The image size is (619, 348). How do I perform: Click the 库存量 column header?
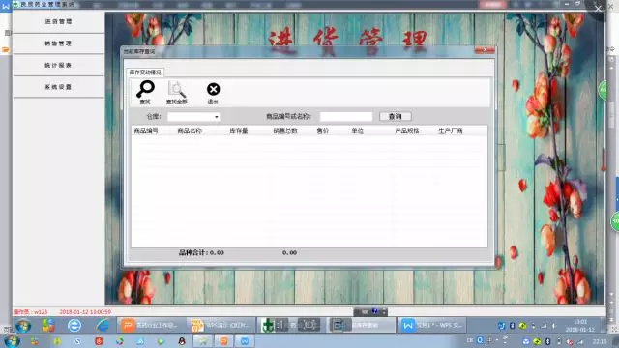239,130
